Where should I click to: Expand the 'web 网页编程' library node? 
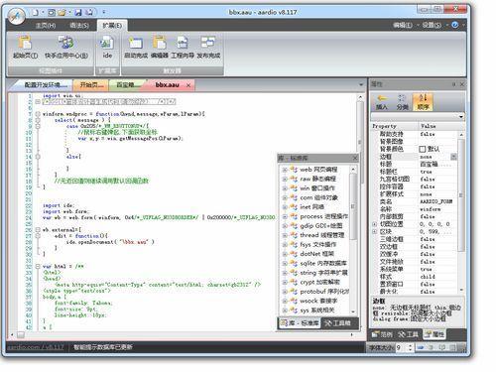[285, 170]
